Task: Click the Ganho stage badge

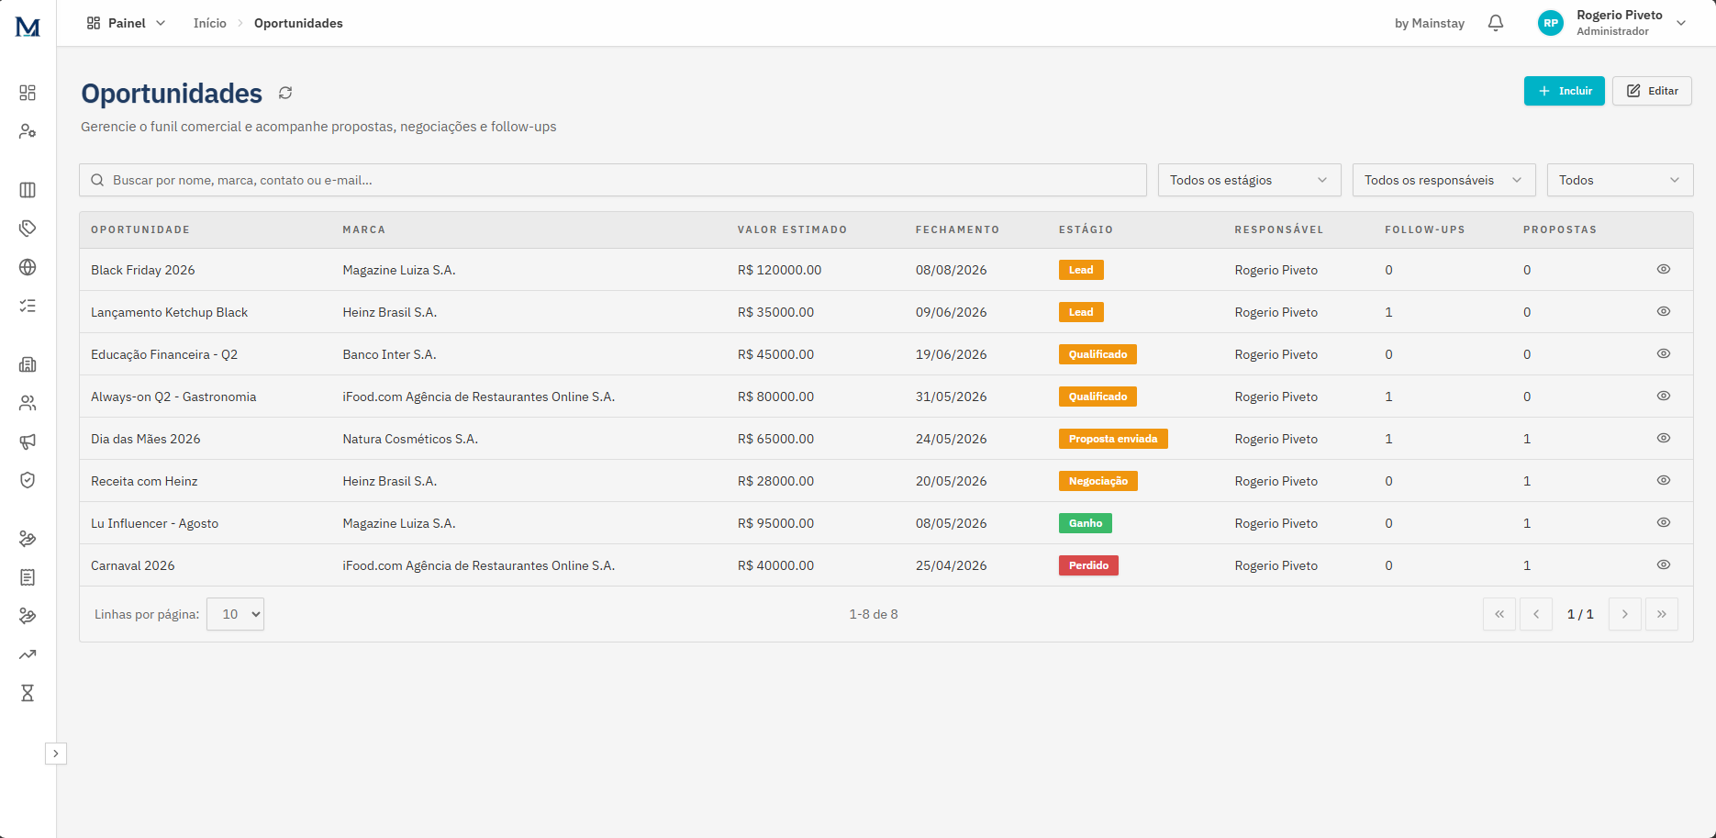Action: [x=1086, y=523]
